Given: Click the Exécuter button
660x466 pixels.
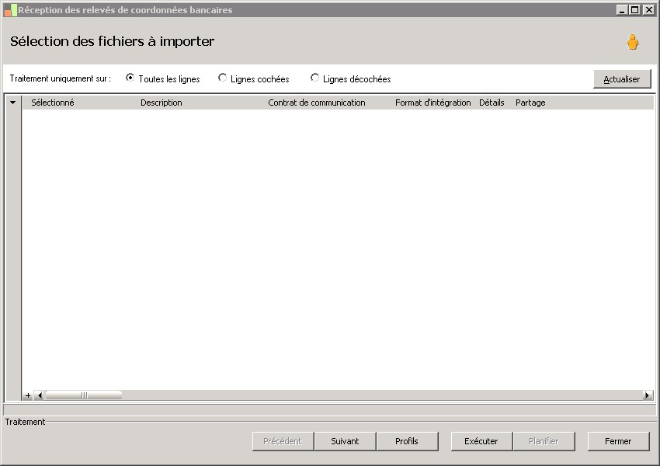Looking at the screenshot, I should (481, 441).
